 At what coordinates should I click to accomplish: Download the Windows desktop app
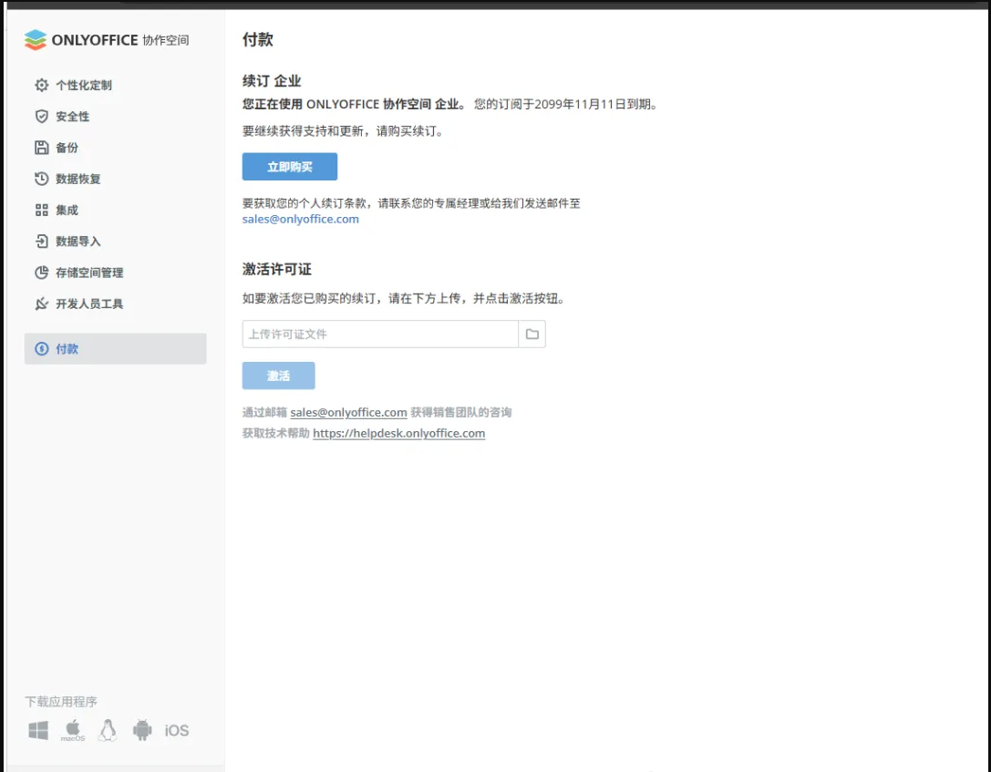[38, 730]
